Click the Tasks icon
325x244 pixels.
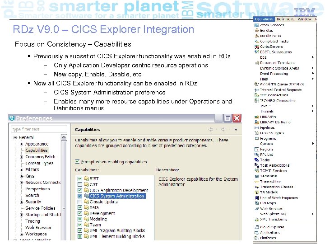tap(256, 160)
